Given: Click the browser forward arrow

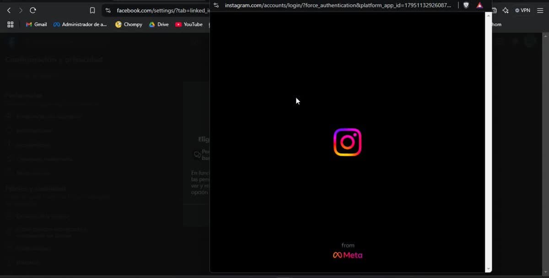Looking at the screenshot, I should click(x=21, y=10).
